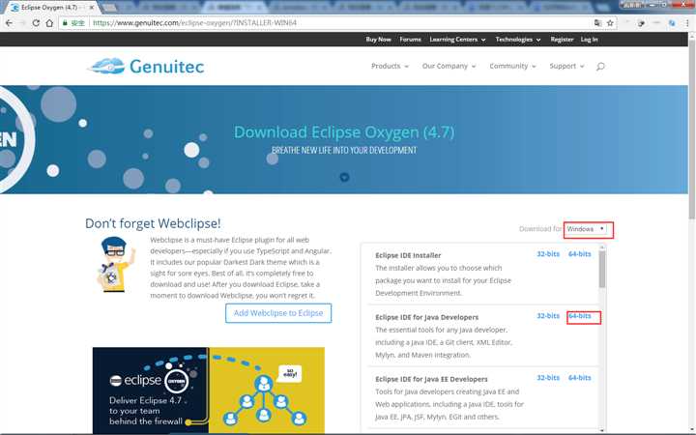Download 64-bits Eclipse IDE for Java Developers

579,315
